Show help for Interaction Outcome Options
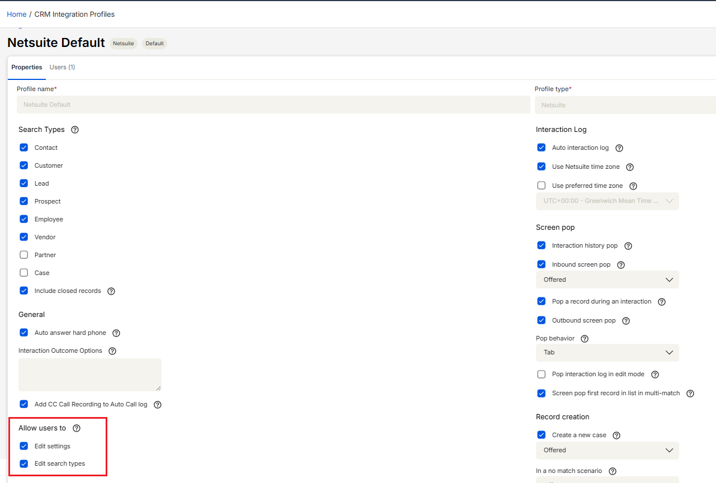The width and height of the screenshot is (716, 483). click(x=112, y=351)
